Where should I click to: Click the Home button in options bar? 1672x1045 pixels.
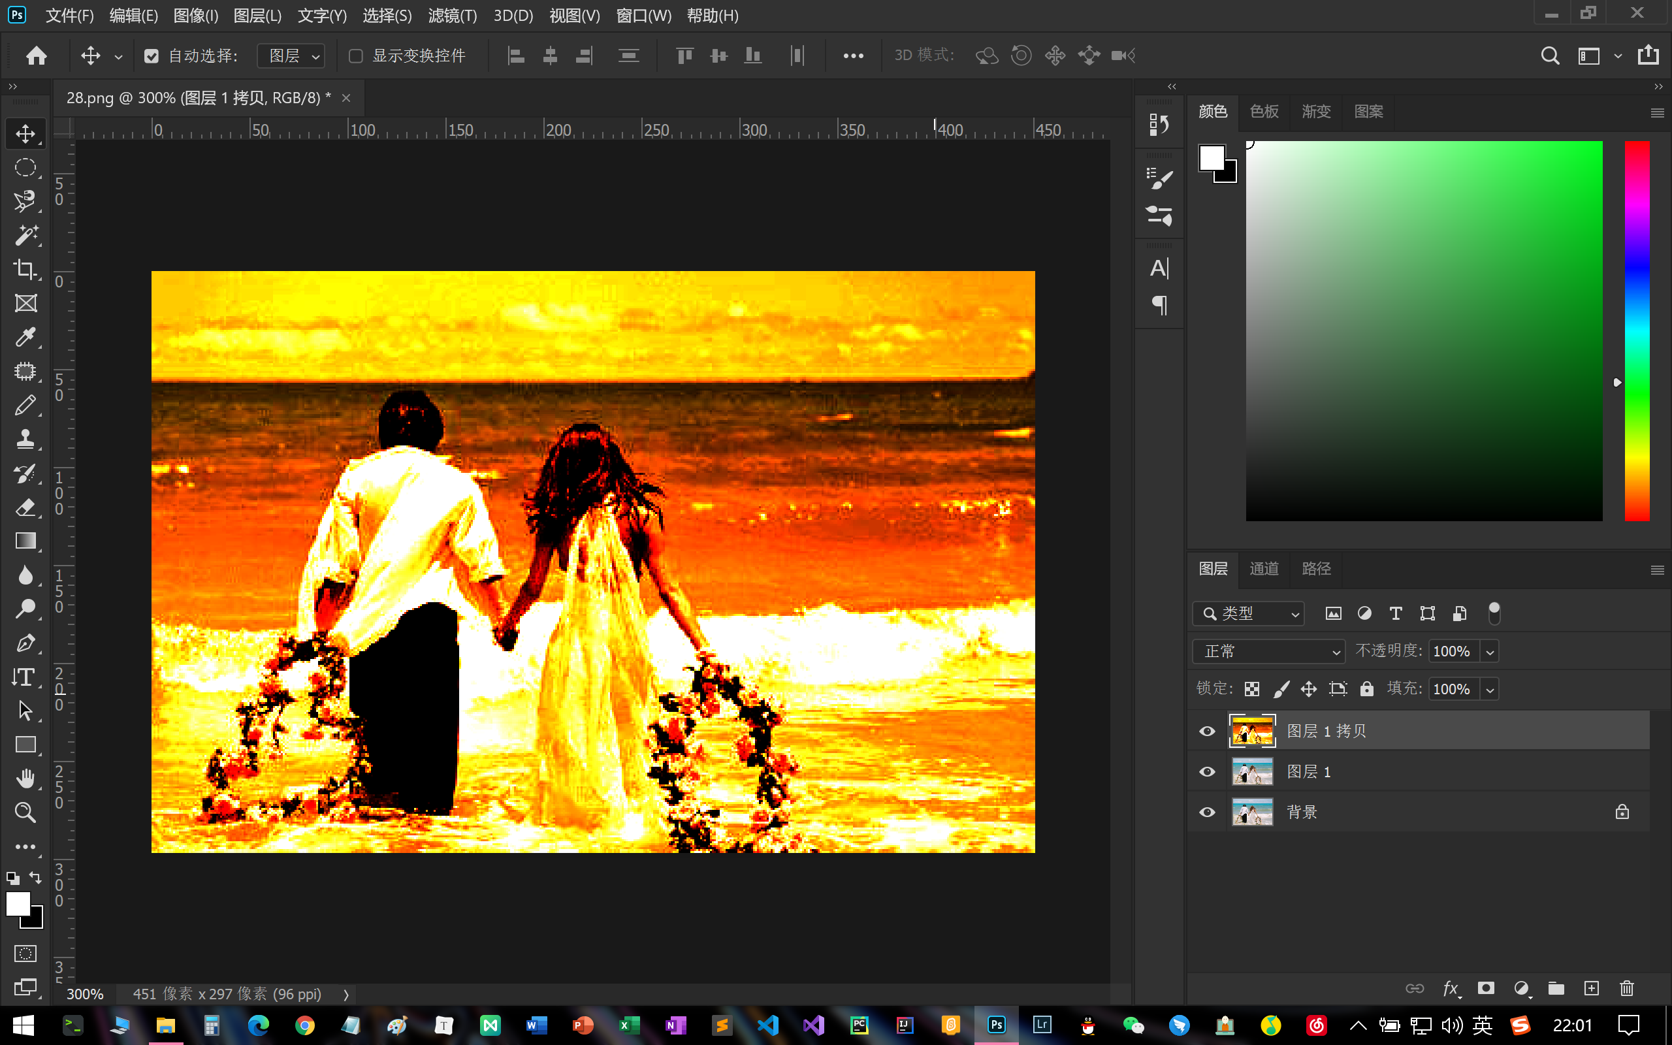click(36, 56)
